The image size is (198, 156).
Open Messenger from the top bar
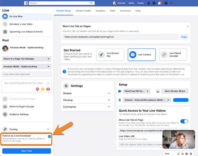coord(154,3)
